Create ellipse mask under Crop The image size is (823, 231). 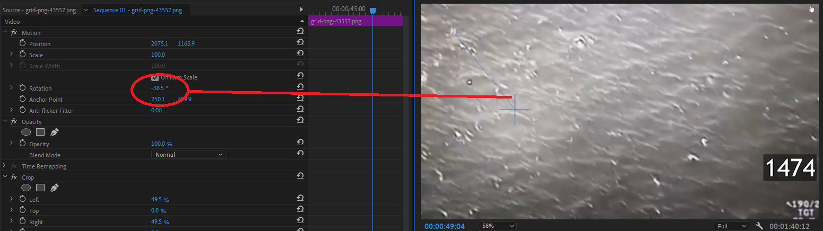[26, 188]
